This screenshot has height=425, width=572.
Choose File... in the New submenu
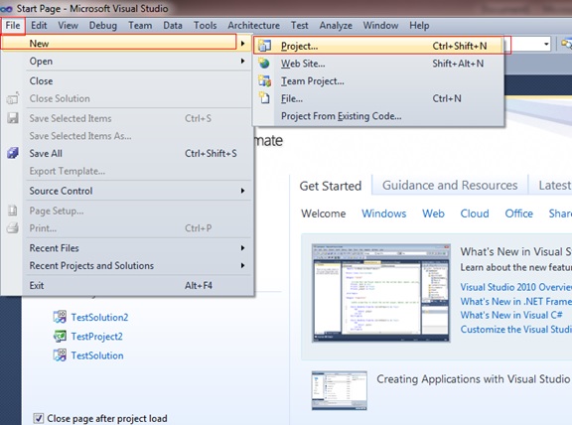click(379, 98)
